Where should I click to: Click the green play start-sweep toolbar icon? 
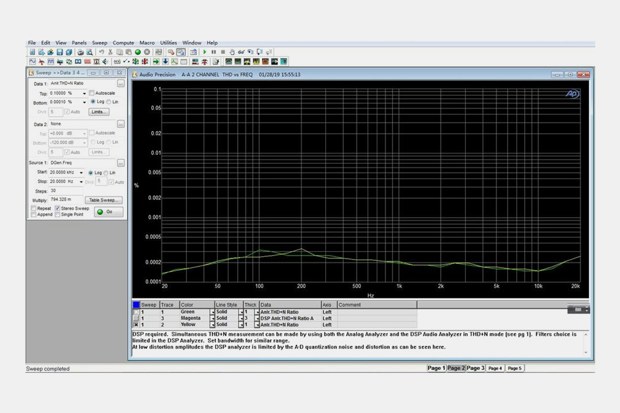[205, 52]
